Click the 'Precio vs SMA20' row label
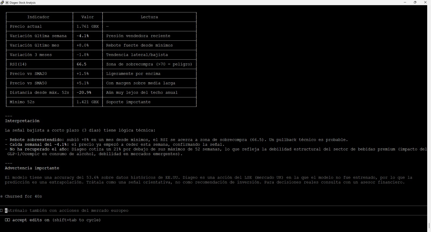The width and height of the screenshot is (431, 232). pyautogui.click(x=28, y=74)
